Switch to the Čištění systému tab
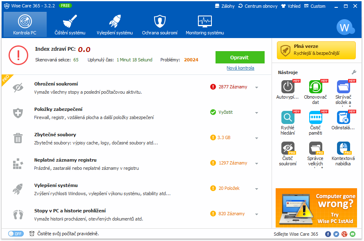The height and width of the screenshot is (241, 364). coord(70,25)
